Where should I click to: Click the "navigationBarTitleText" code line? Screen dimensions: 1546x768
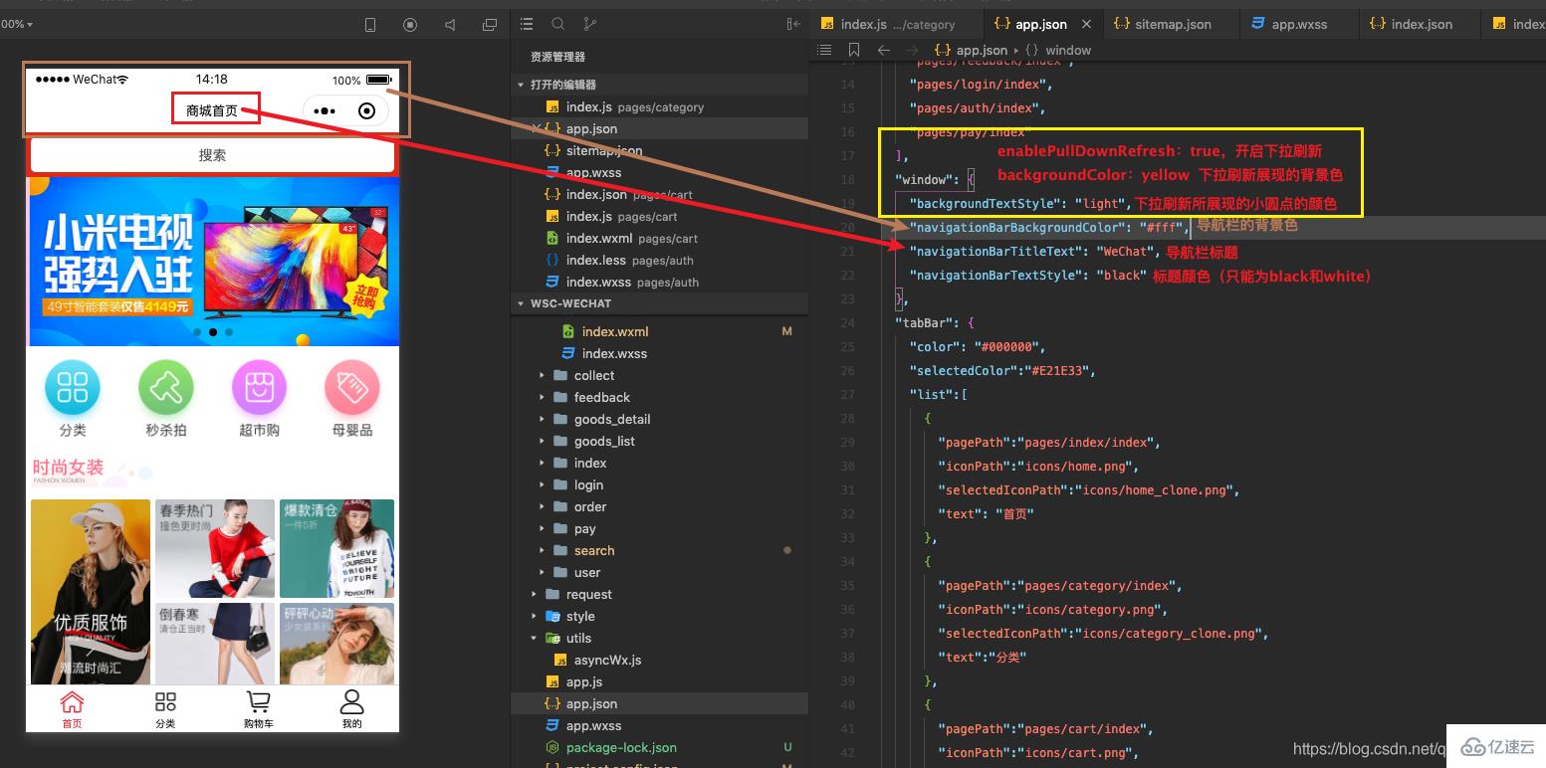1032,252
